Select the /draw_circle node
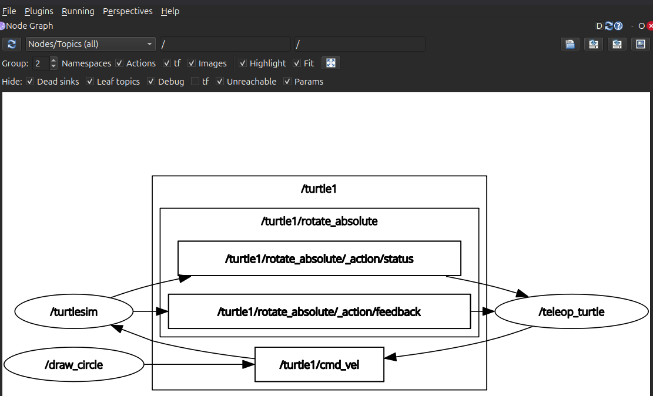This screenshot has width=653, height=396. tap(74, 365)
